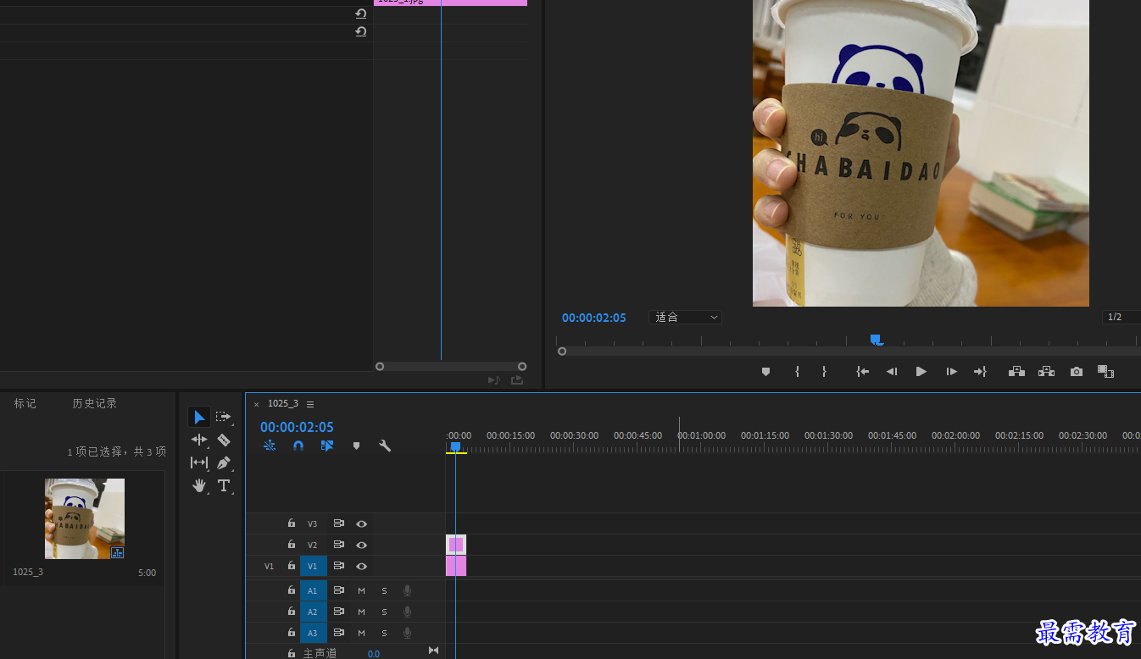Enable voice-over record on A3
This screenshot has width=1141, height=659.
[x=407, y=633]
